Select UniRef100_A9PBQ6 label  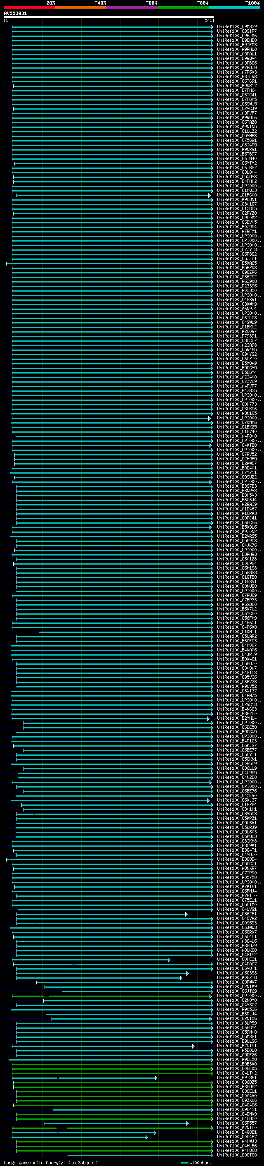237,63
